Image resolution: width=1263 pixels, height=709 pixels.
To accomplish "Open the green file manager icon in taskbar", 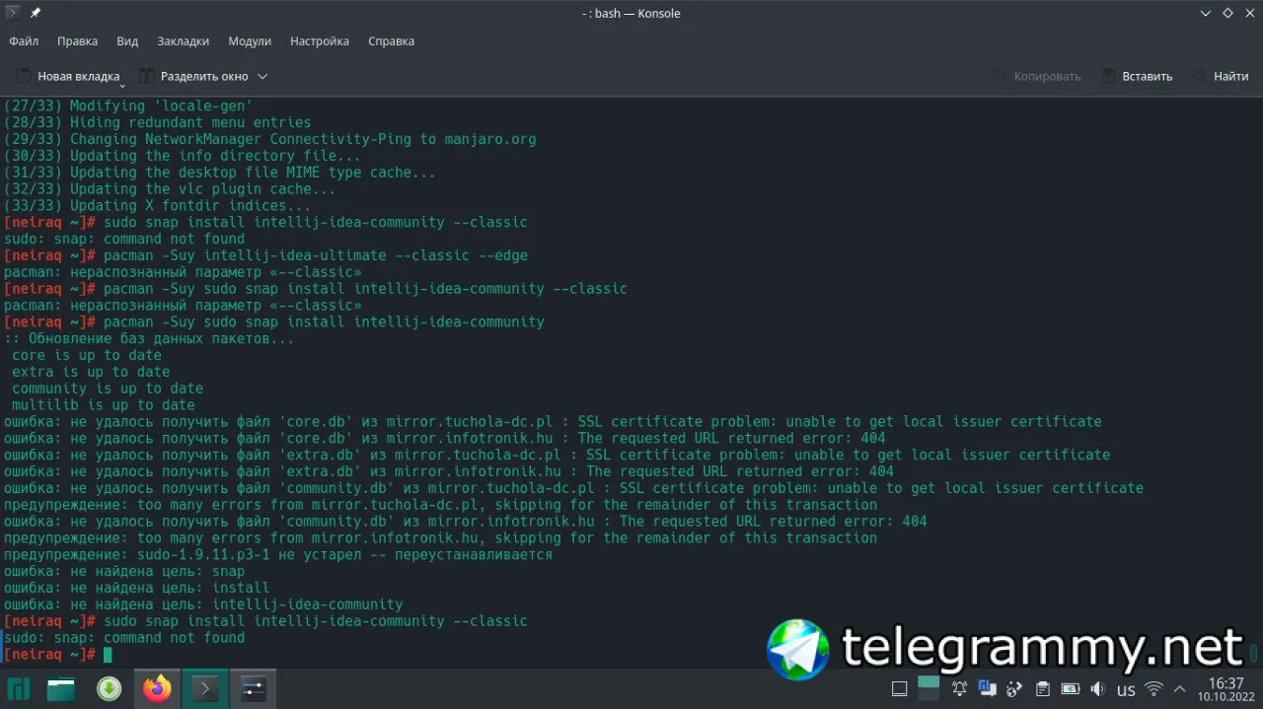I will tap(61, 687).
